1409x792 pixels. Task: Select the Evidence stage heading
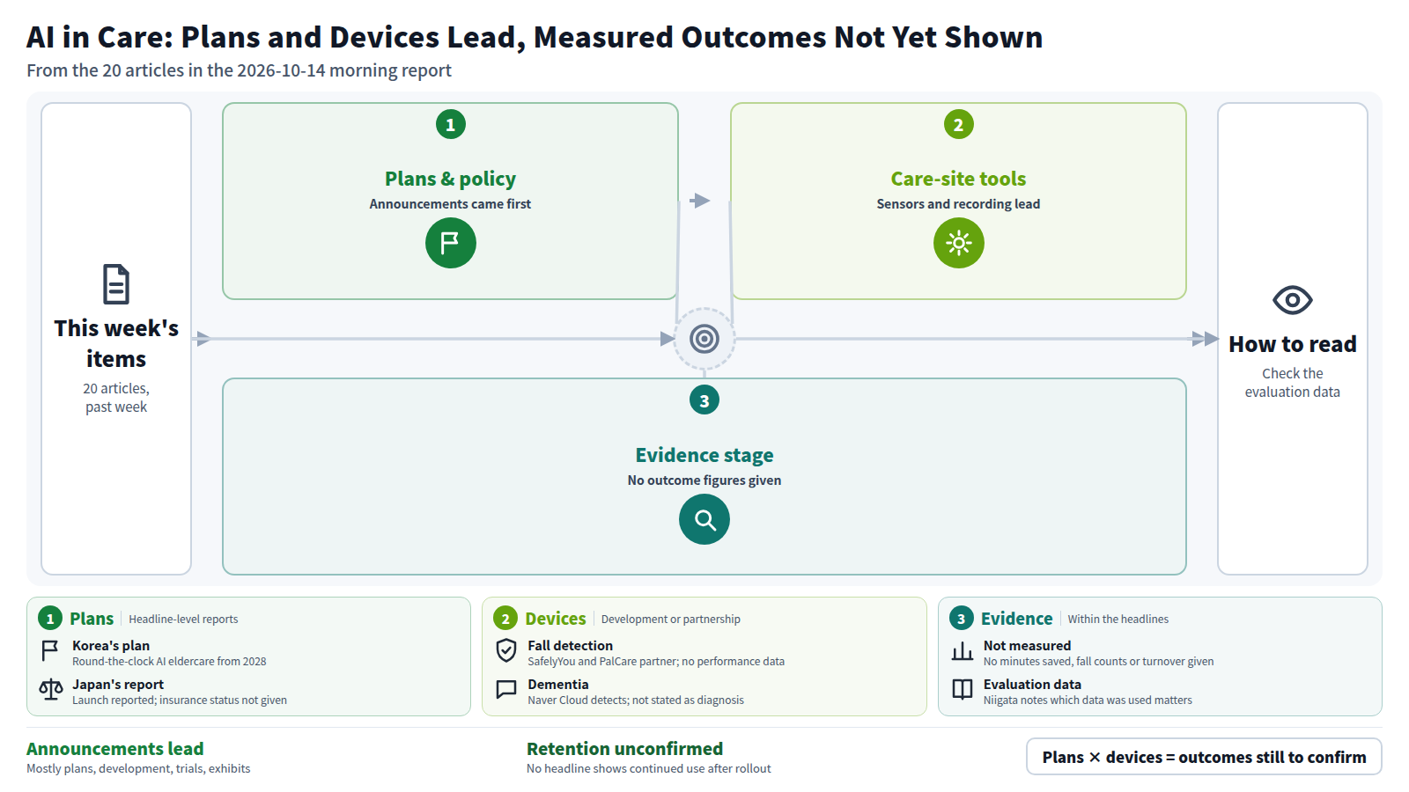point(704,455)
